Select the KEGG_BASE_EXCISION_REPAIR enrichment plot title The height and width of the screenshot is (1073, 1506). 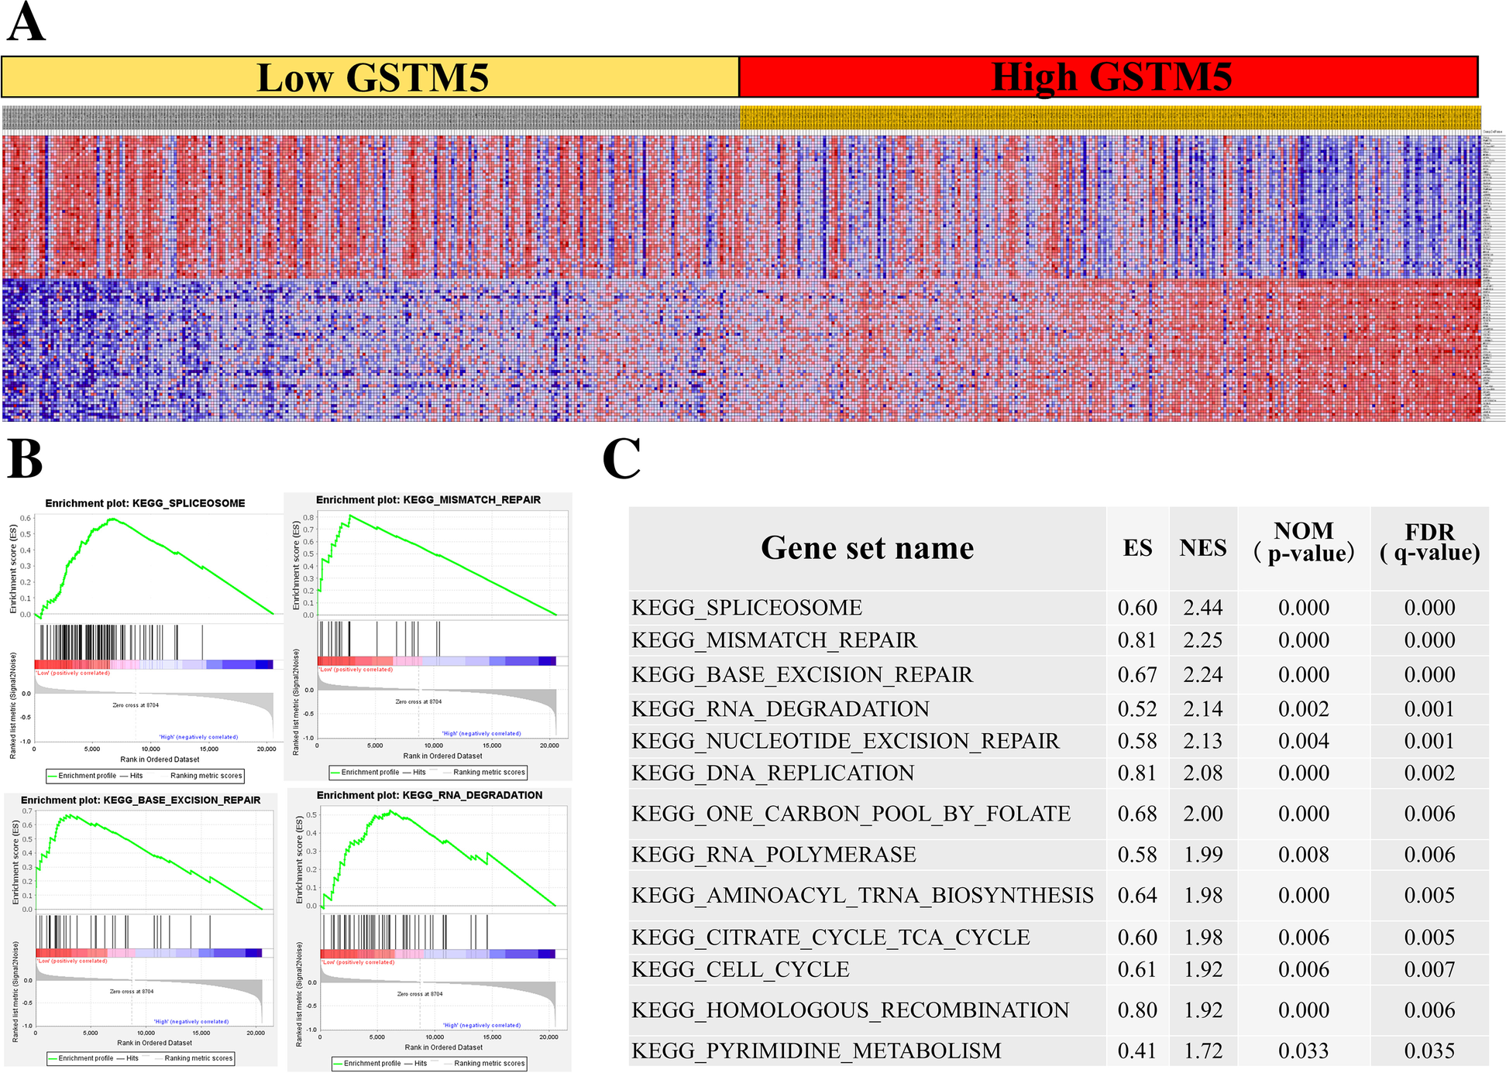[x=140, y=800]
